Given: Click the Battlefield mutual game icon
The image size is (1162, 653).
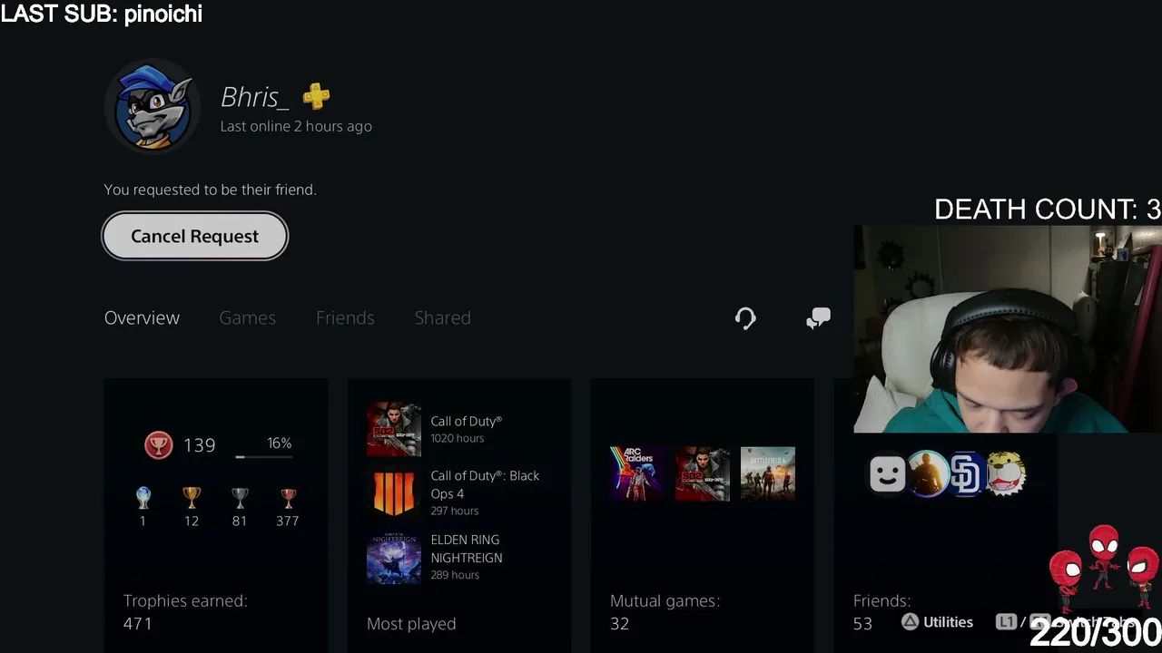Looking at the screenshot, I should (x=768, y=473).
